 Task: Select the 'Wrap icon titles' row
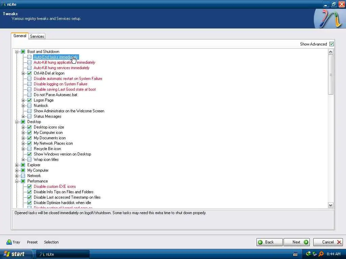tap(46, 160)
